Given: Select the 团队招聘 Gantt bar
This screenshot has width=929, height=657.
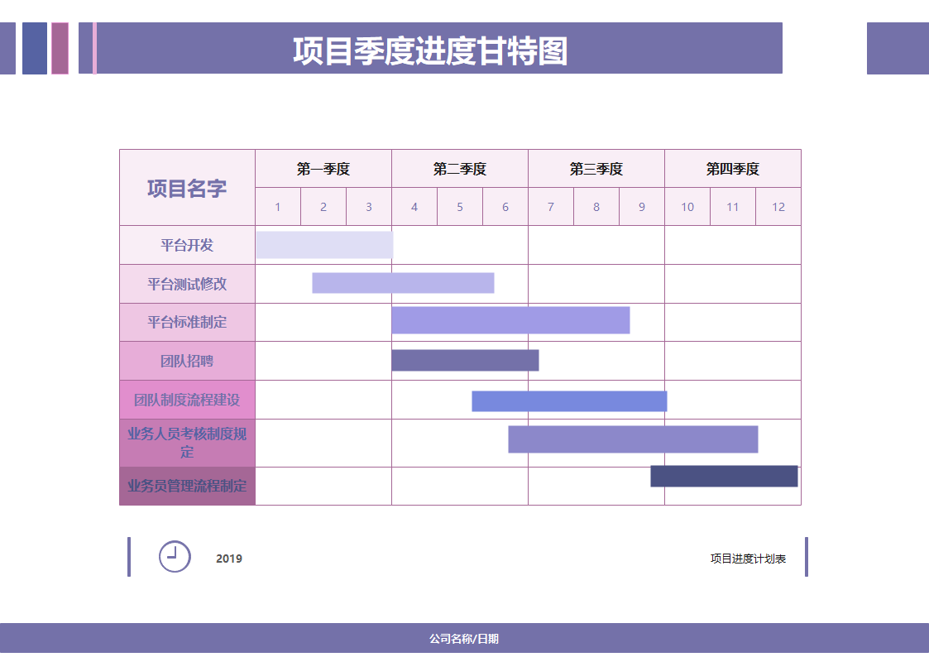Looking at the screenshot, I should pyautogui.click(x=465, y=360).
